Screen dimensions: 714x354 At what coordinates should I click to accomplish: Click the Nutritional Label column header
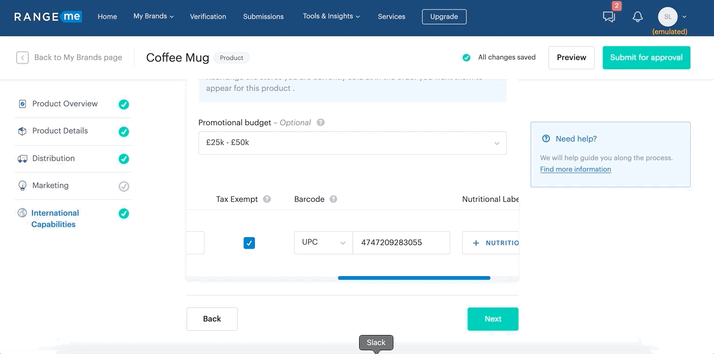pos(490,199)
